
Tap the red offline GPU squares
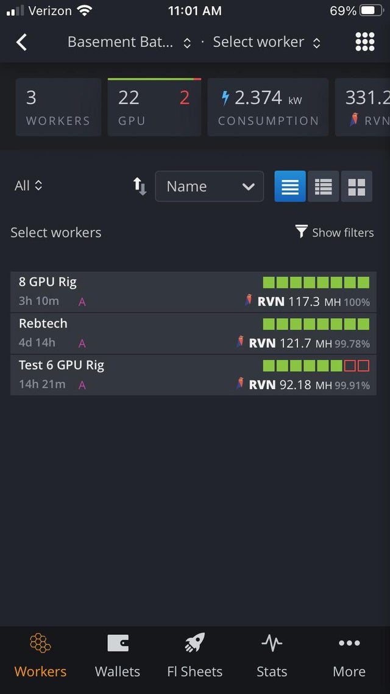357,365
